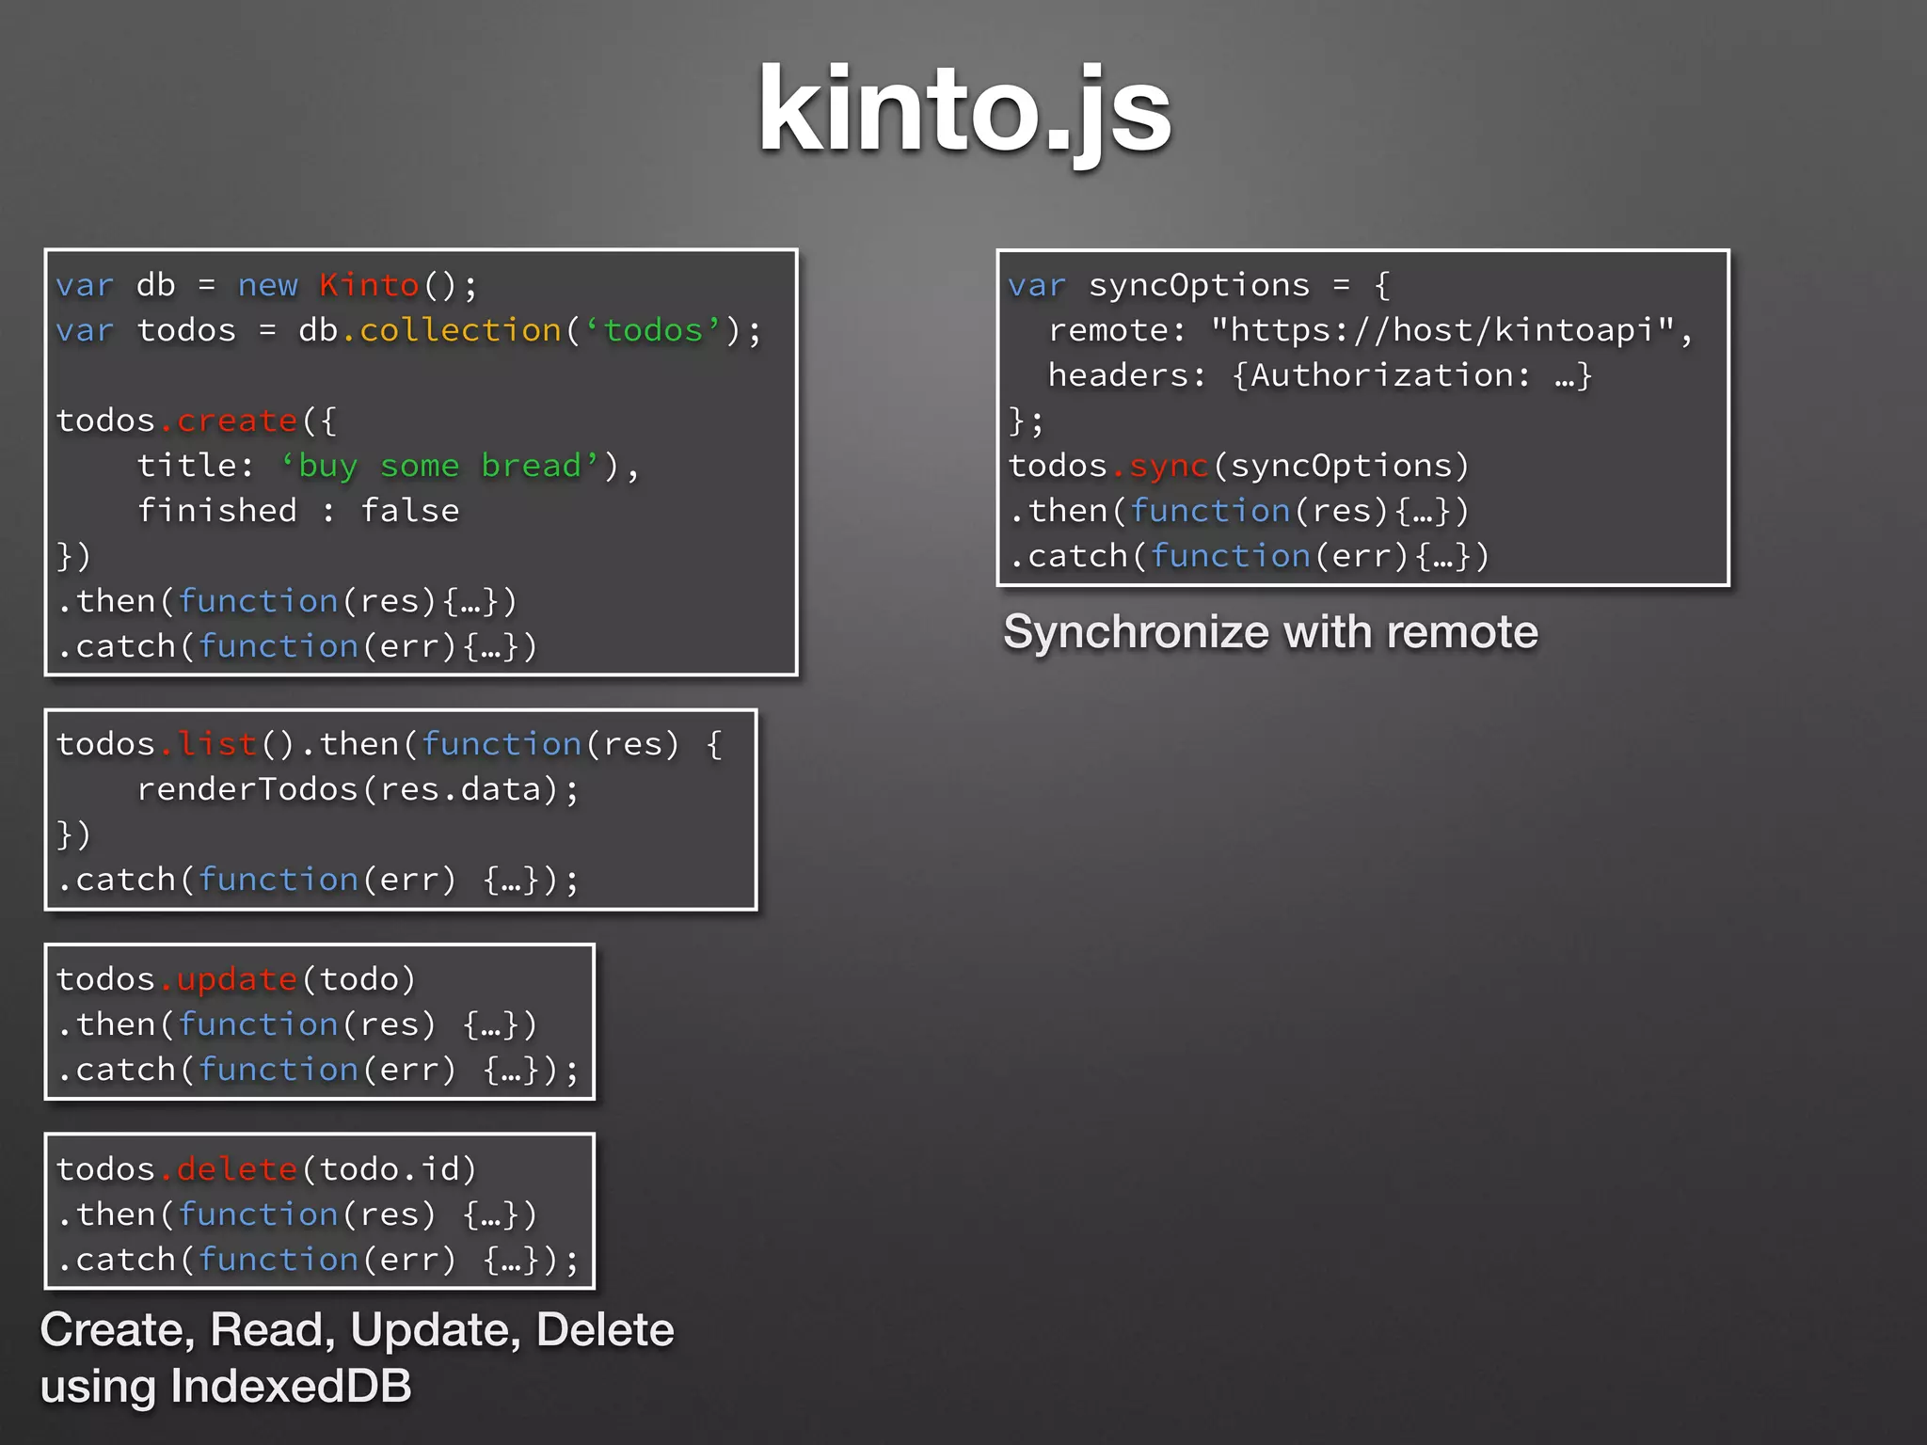This screenshot has height=1445, width=1927.
Task: Click the kinto.js slide title
Action: click(x=964, y=113)
